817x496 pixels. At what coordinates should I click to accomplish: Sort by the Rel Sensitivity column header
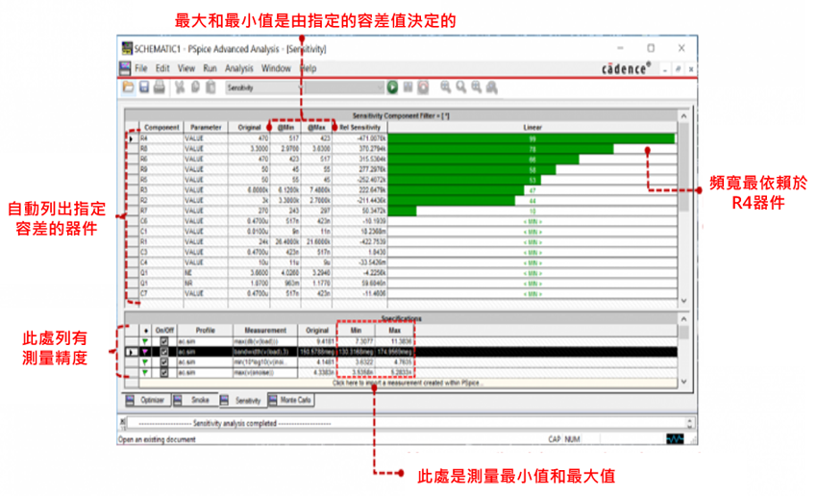(x=360, y=127)
